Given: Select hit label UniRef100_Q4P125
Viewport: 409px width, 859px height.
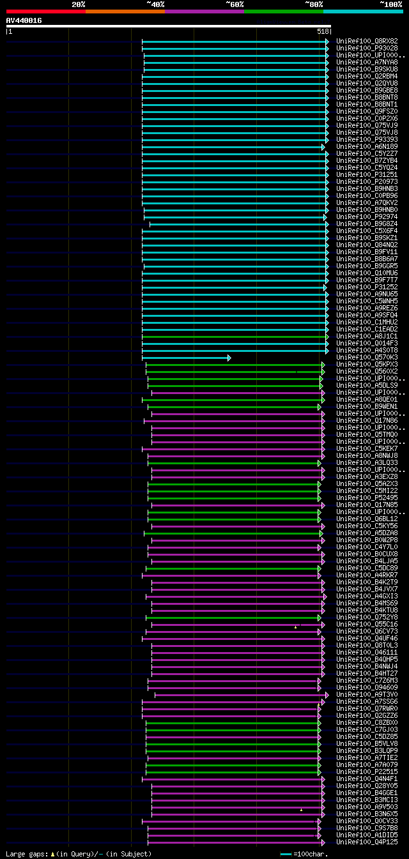Looking at the screenshot, I should pyautogui.click(x=367, y=842).
